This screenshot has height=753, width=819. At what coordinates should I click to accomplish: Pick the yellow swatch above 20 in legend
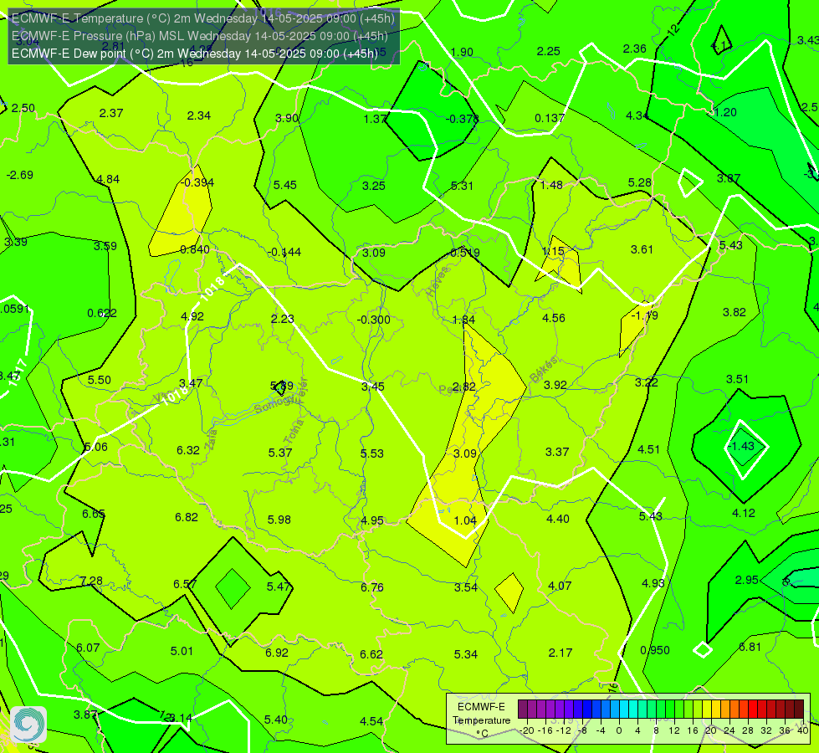pyautogui.click(x=707, y=709)
